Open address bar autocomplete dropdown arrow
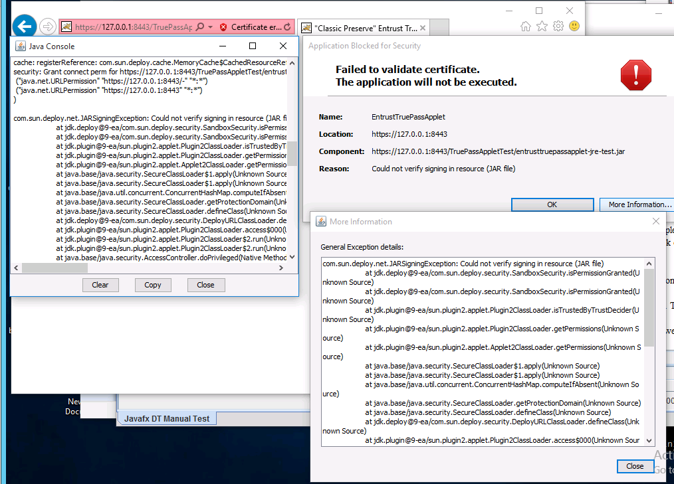Viewport: 674px width, 484px height. pos(210,27)
